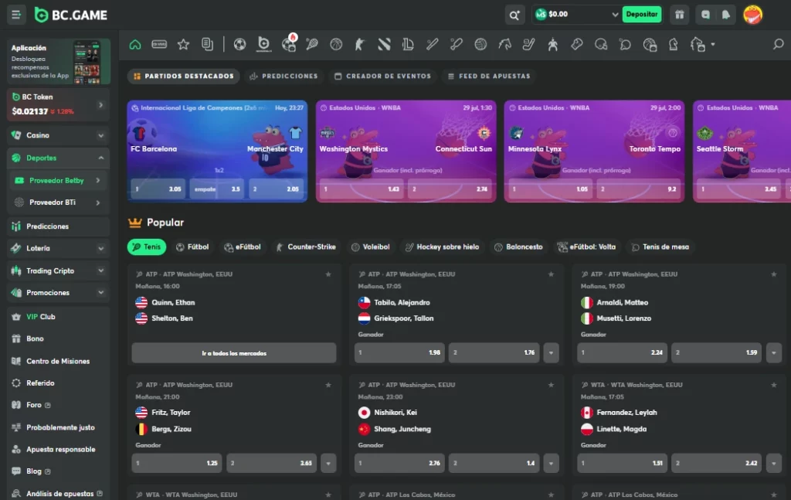791x500 pixels.
Task: Open the header search icon
Action: tap(514, 15)
